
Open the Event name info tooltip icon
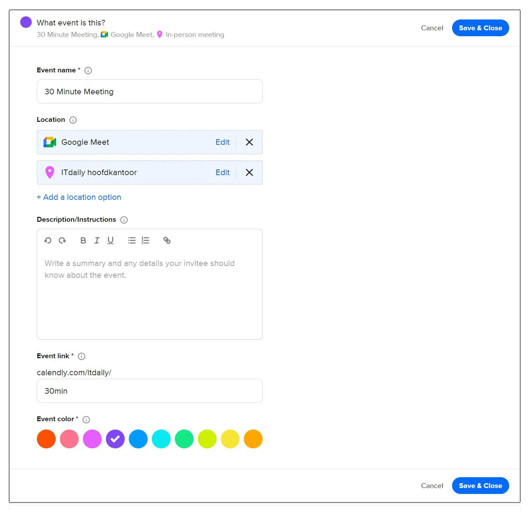(x=88, y=70)
